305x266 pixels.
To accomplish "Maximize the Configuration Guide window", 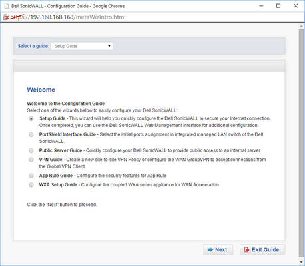I will pos(278,6).
